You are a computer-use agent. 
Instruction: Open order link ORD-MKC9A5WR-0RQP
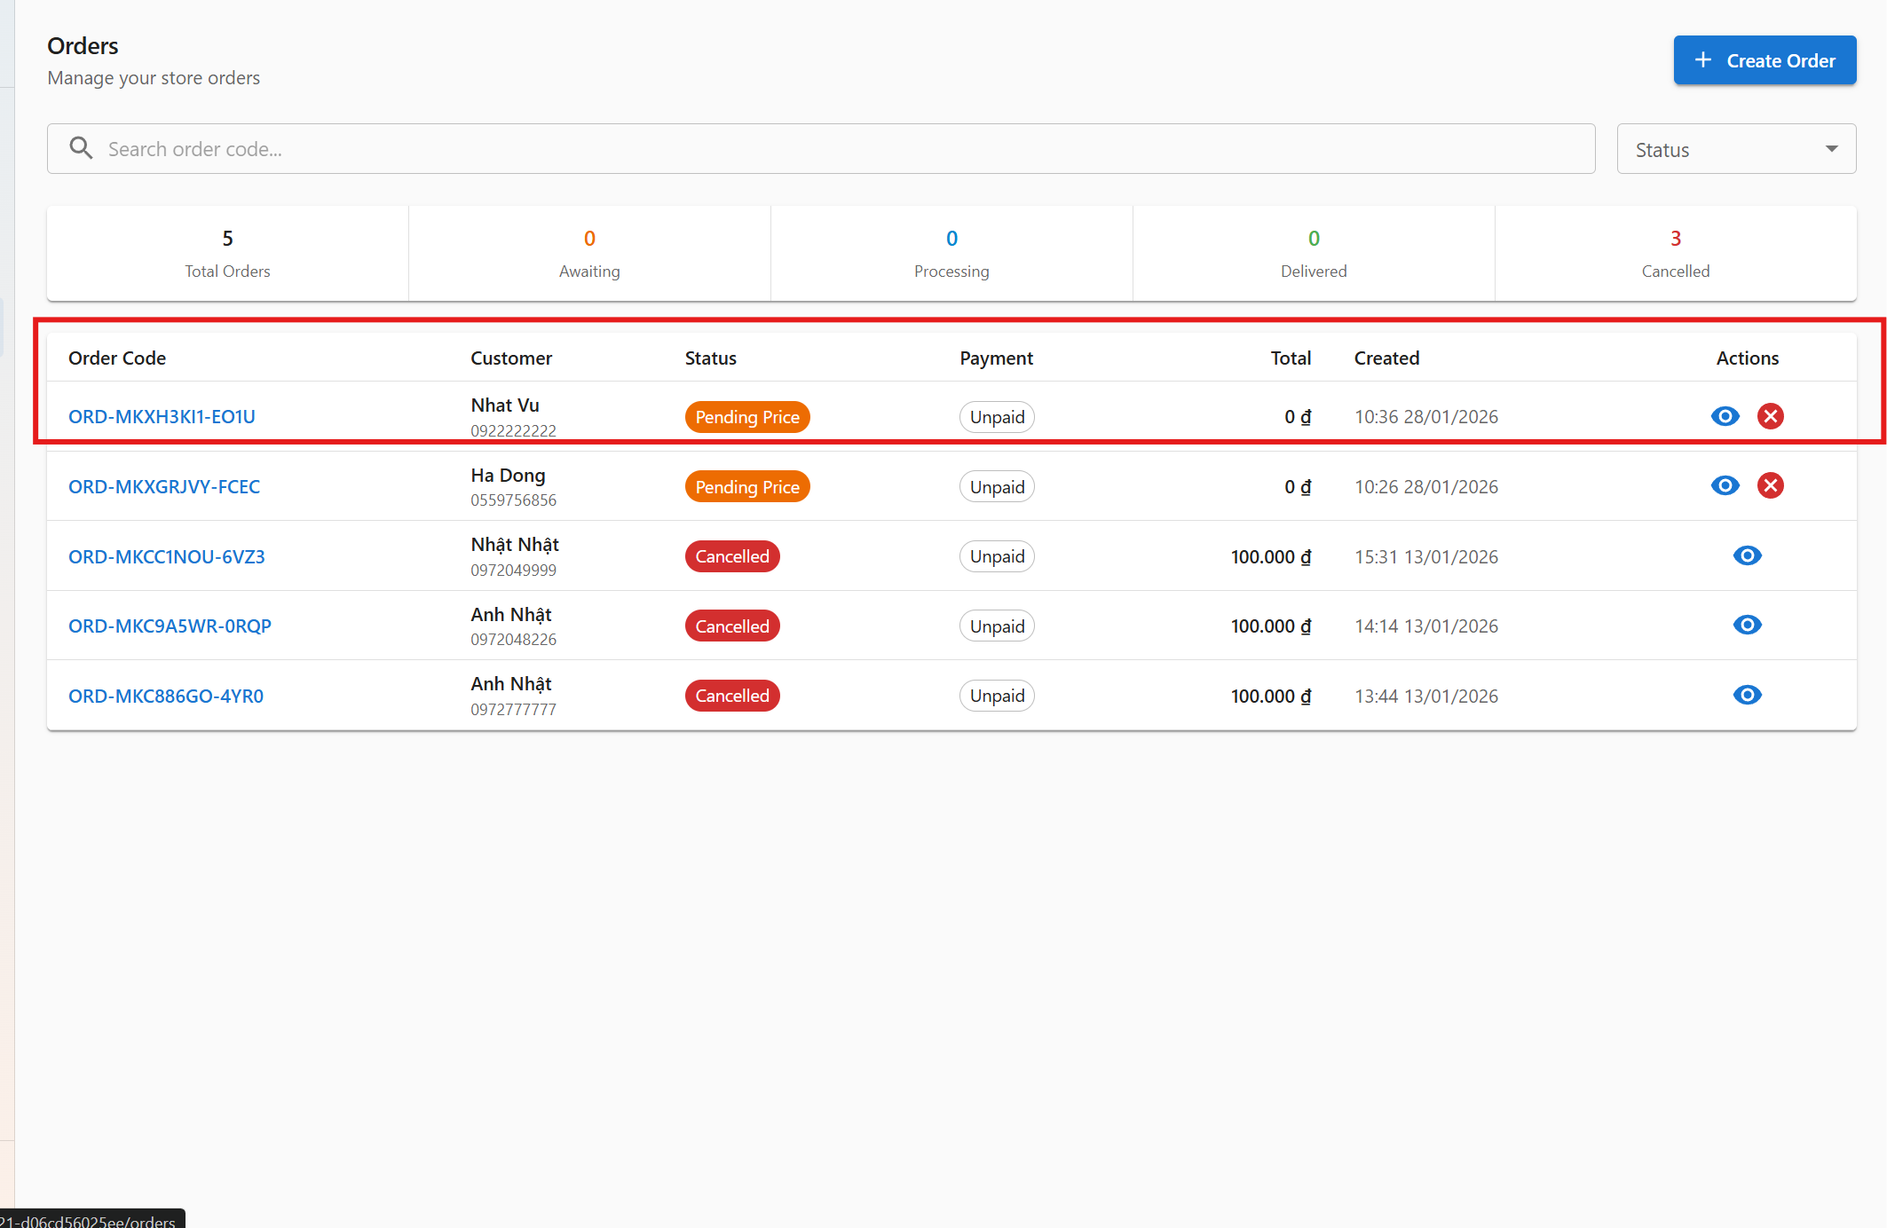(170, 626)
